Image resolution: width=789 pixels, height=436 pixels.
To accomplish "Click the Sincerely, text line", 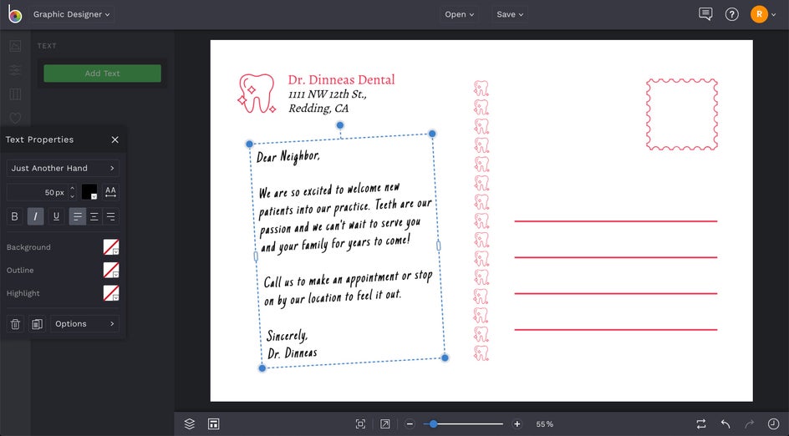I will point(287,335).
